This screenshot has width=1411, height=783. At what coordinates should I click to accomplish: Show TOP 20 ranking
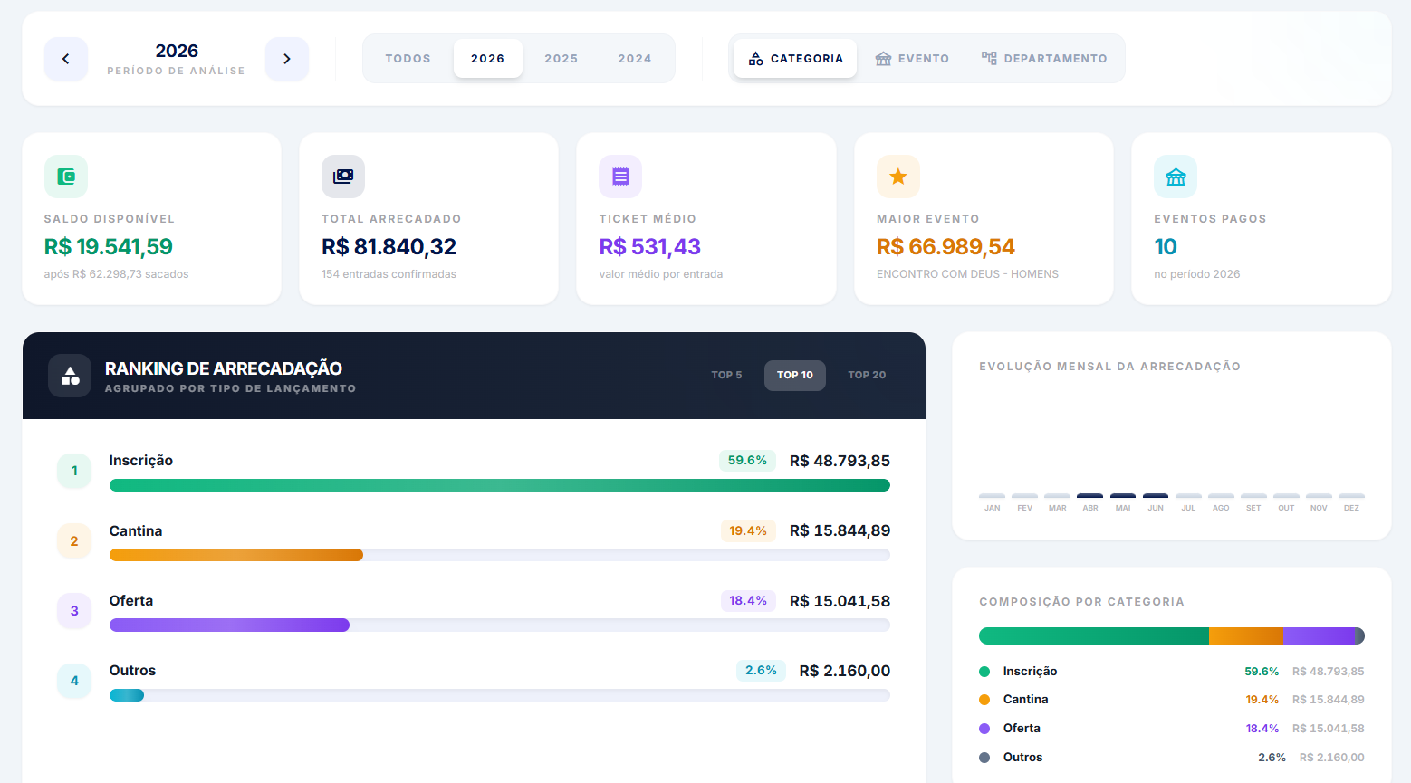pyautogui.click(x=867, y=375)
